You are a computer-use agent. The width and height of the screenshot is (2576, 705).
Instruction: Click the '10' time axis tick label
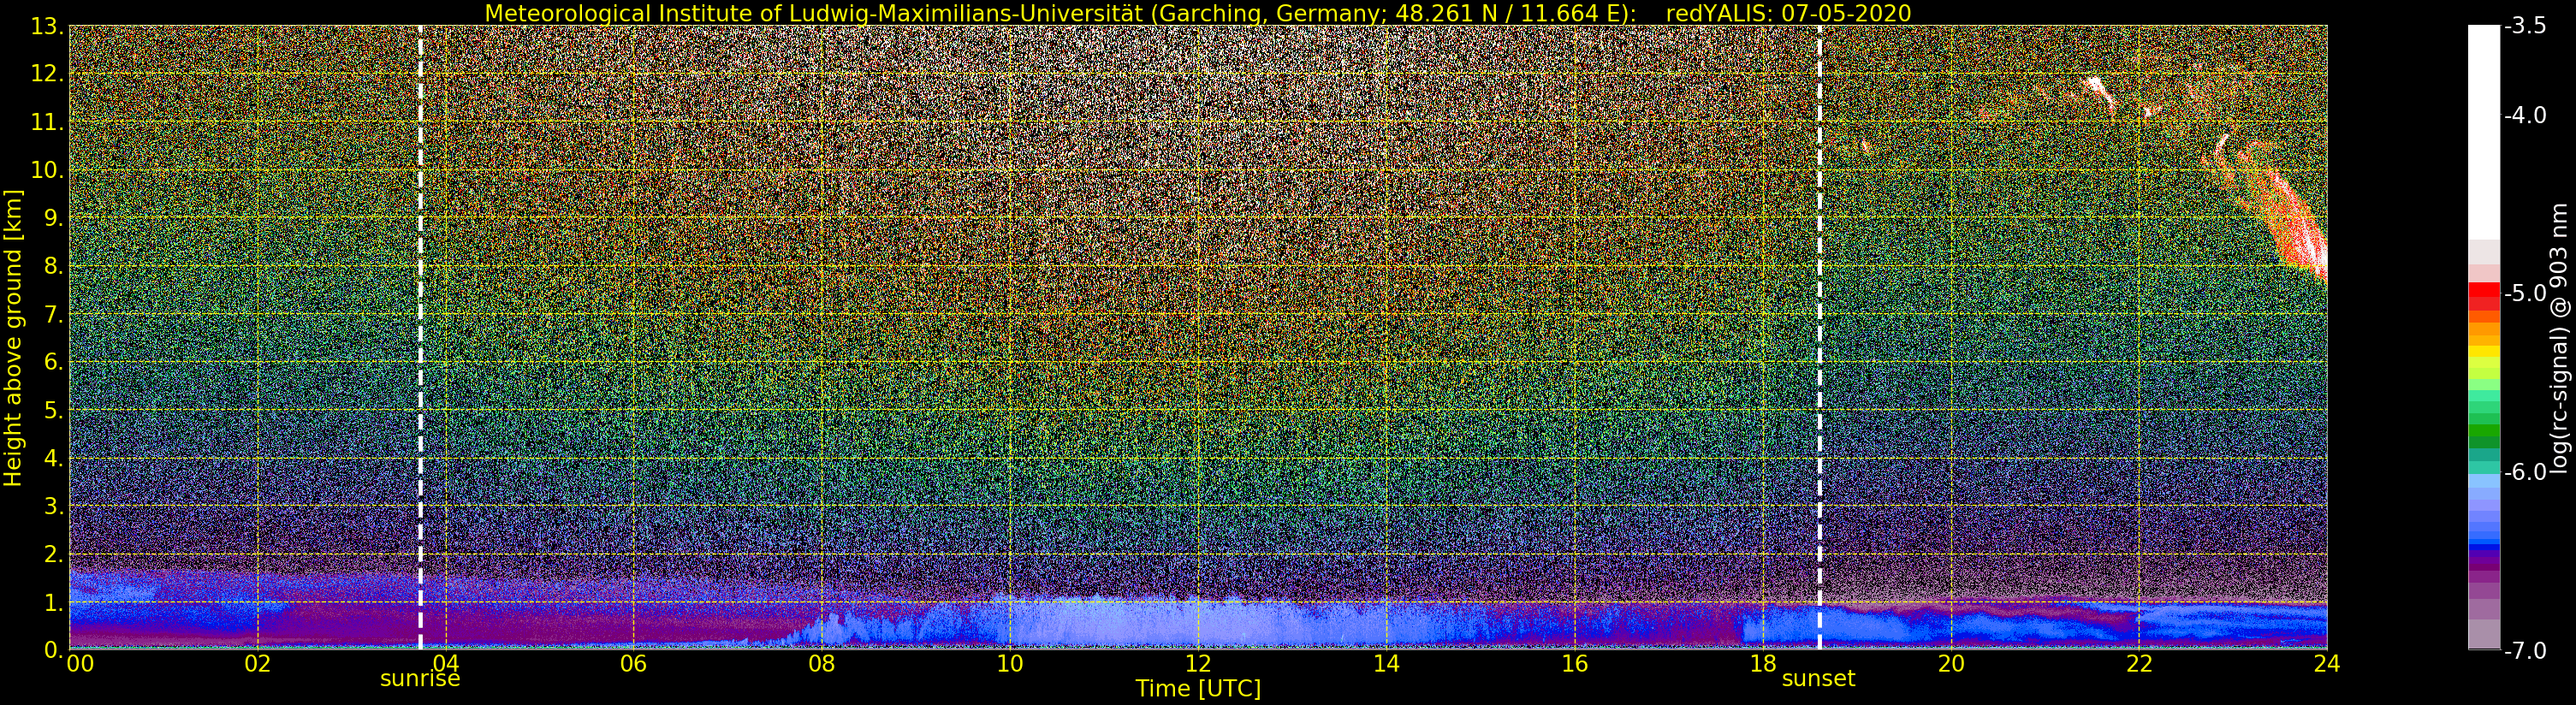tap(1010, 663)
